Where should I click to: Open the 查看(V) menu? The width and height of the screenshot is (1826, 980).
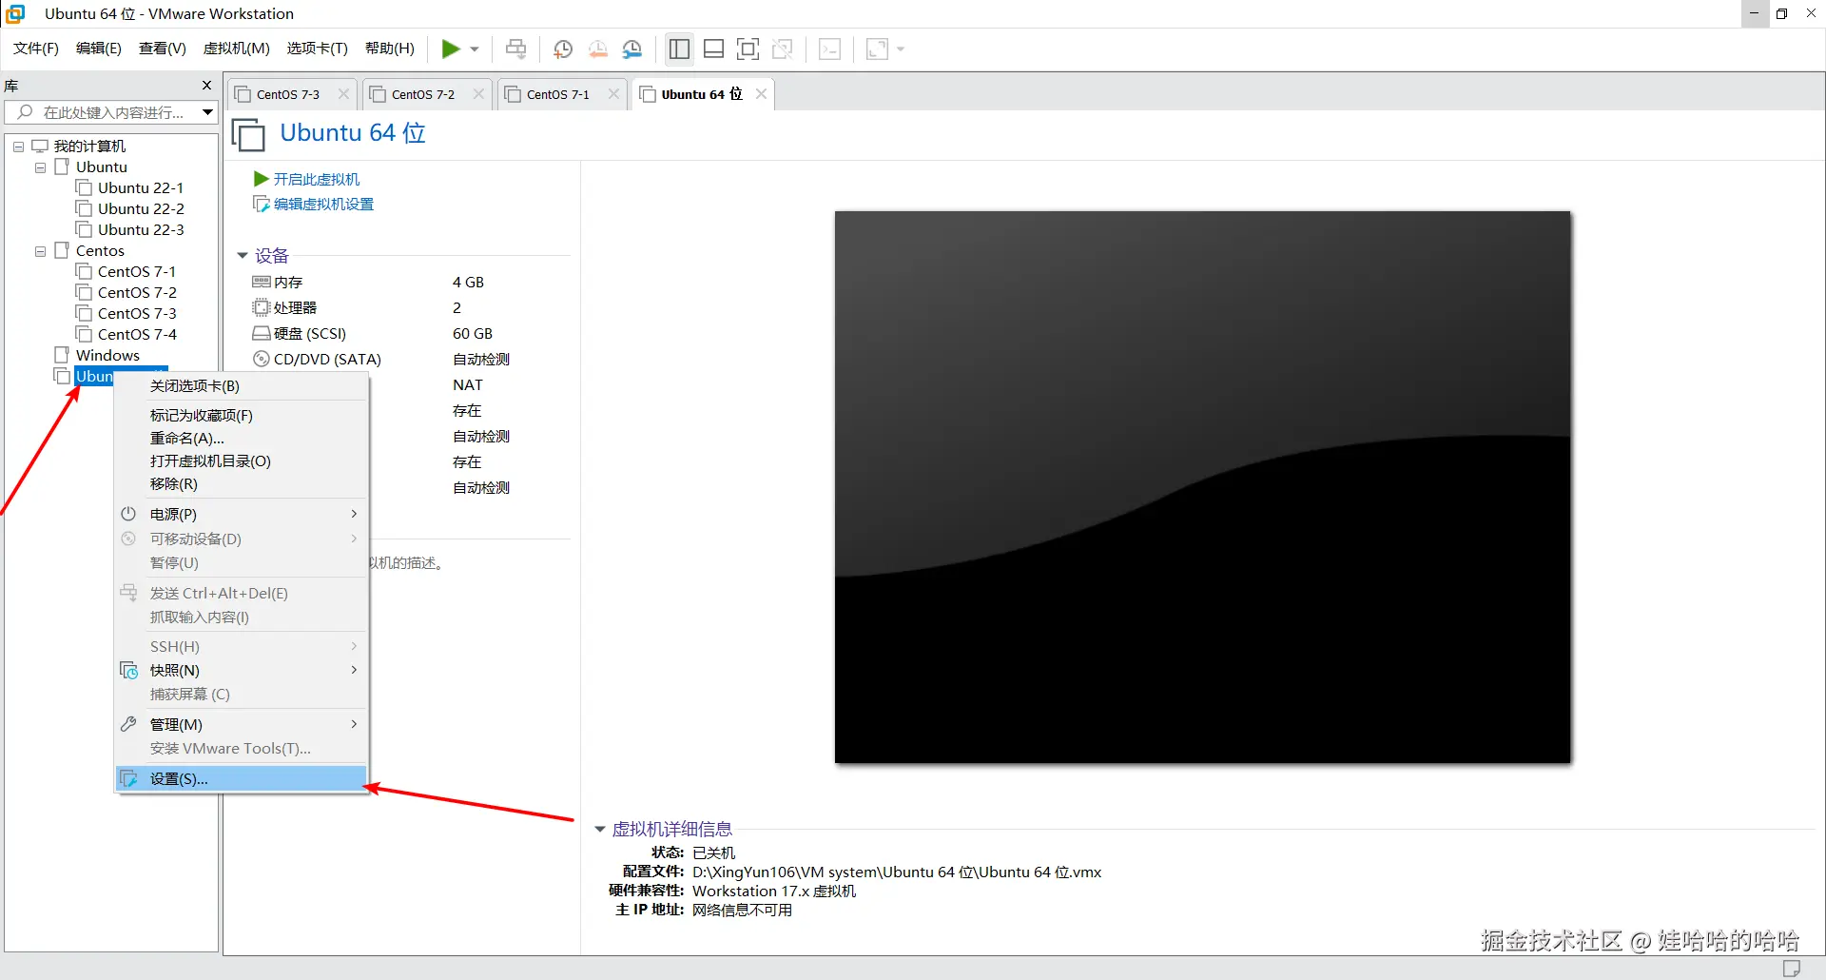point(163,49)
